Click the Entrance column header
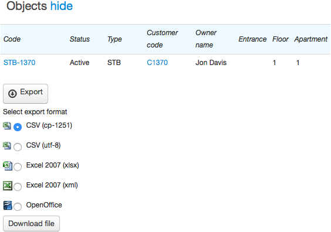Viewport: 331px width, 232px height. pyautogui.click(x=252, y=39)
